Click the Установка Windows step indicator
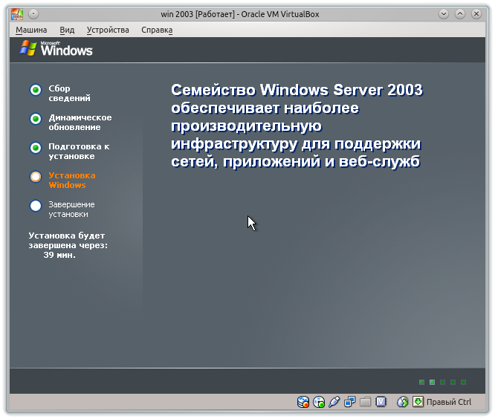 (x=36, y=177)
